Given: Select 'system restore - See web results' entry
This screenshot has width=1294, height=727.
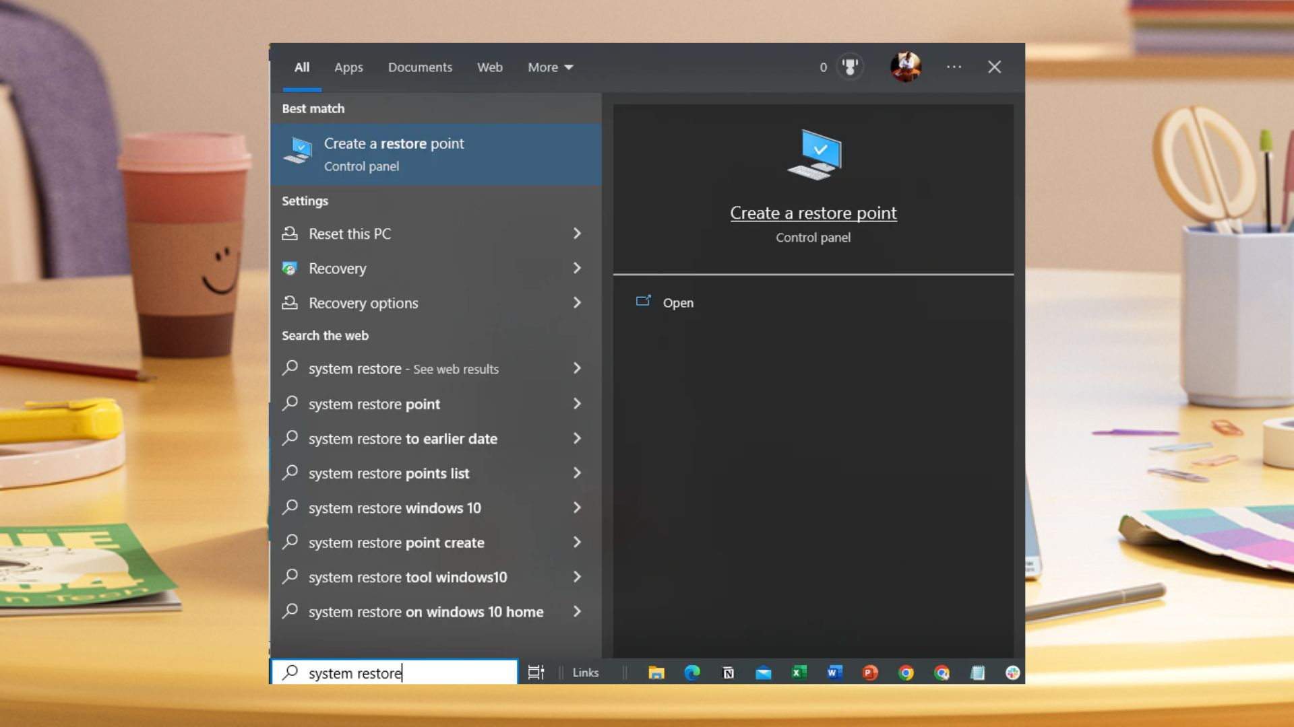Looking at the screenshot, I should (435, 369).
